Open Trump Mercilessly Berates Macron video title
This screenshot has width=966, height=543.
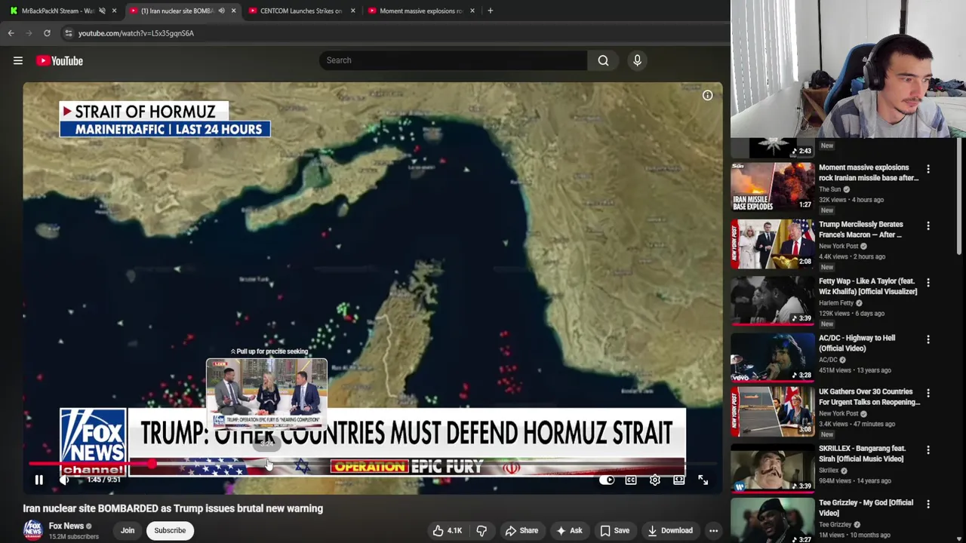click(x=861, y=229)
